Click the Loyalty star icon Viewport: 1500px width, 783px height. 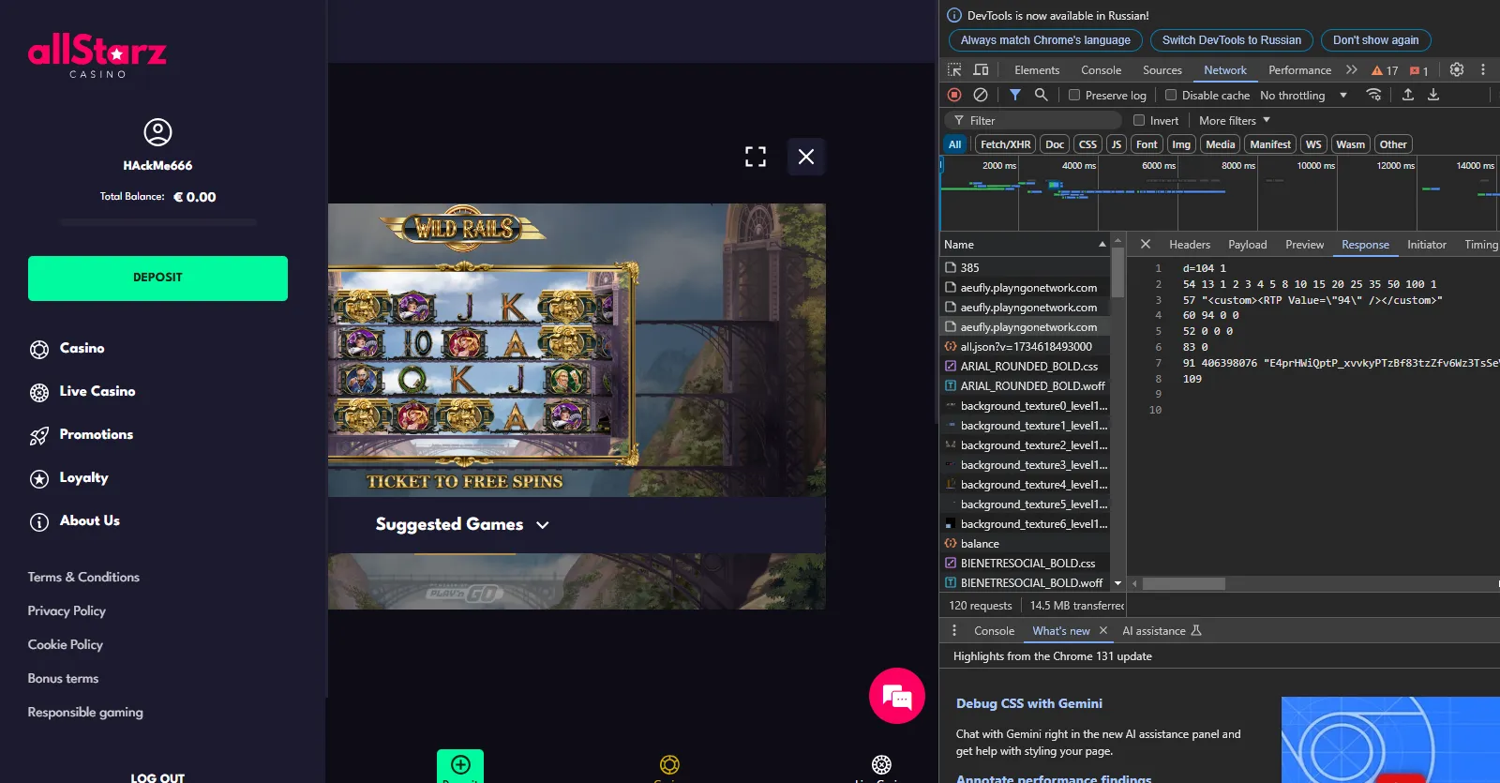39,479
